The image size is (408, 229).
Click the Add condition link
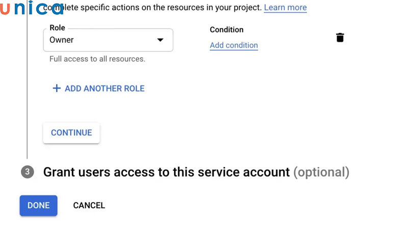tap(234, 45)
